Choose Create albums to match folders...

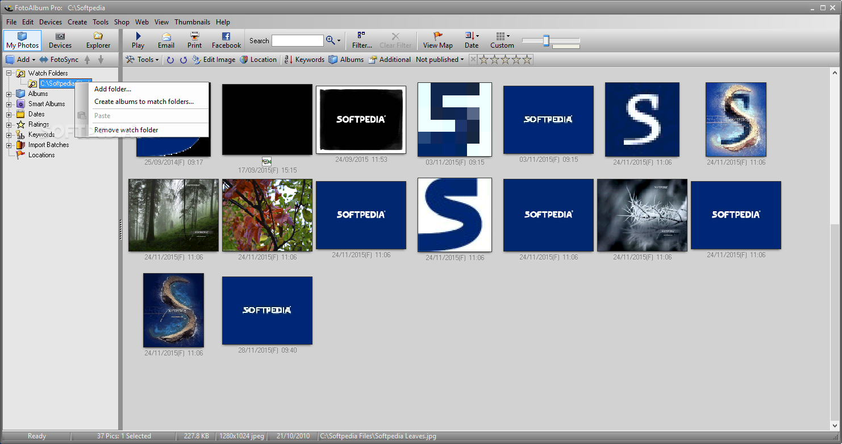[x=142, y=102]
